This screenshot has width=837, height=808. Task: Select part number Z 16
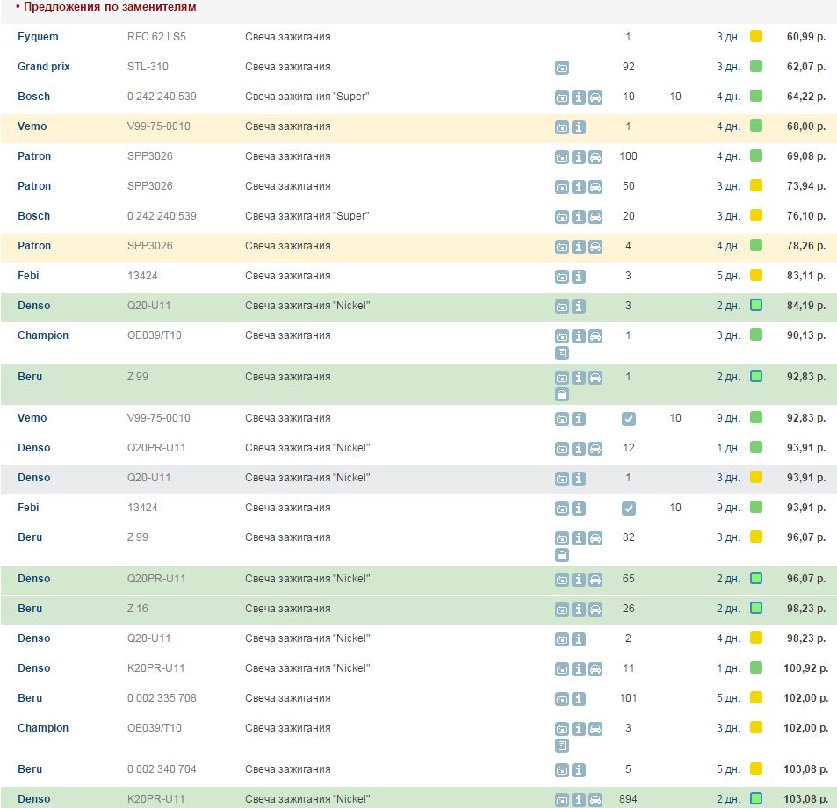click(x=138, y=609)
